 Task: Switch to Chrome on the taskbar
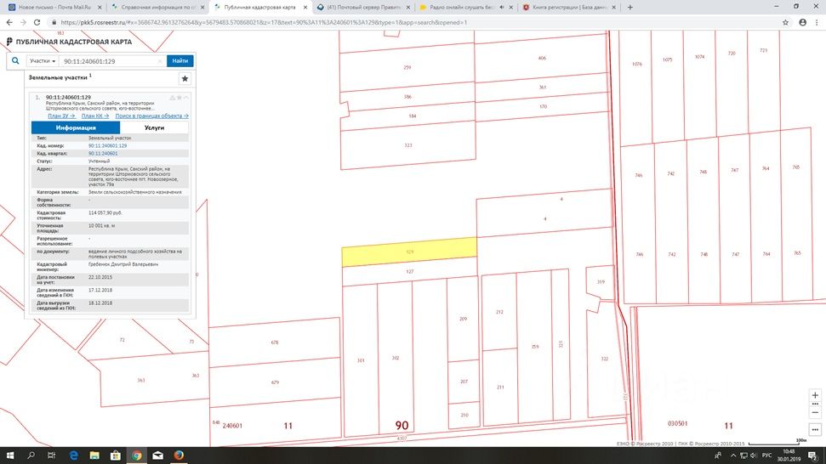click(137, 456)
